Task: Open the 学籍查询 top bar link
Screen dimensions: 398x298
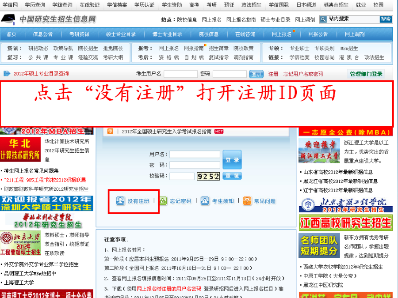Action: tap(62, 5)
